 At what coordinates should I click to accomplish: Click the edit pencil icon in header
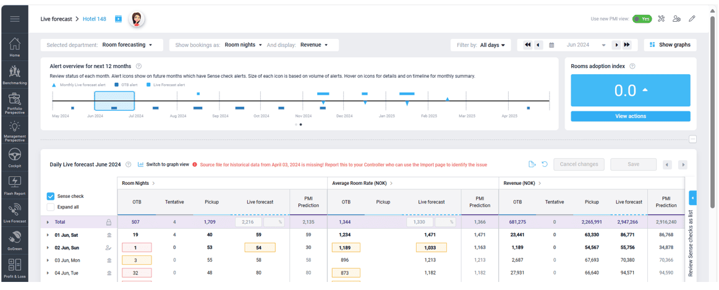click(x=692, y=19)
